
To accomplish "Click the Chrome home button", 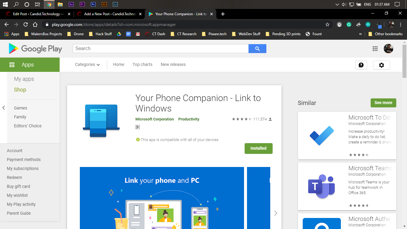I will (x=35, y=24).
